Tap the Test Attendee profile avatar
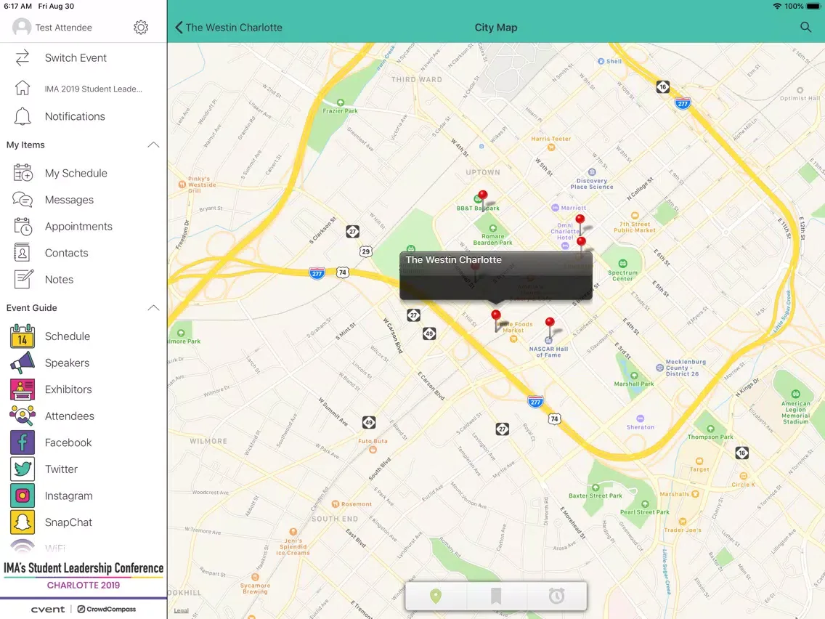Viewport: 825px width, 619px height. [22, 28]
